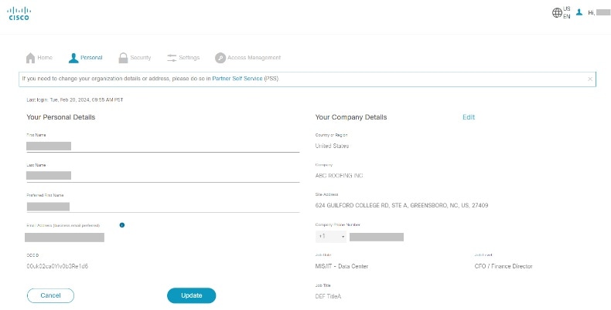
Task: Click the MIS/IT - Data Center job role
Action: coord(342,266)
